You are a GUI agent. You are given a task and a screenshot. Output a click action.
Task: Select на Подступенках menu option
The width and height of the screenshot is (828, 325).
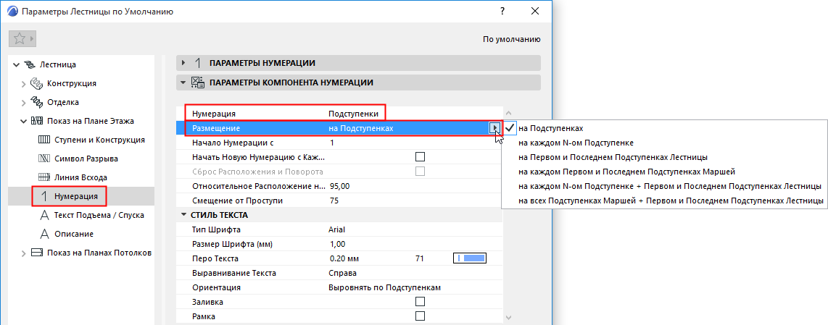point(550,128)
